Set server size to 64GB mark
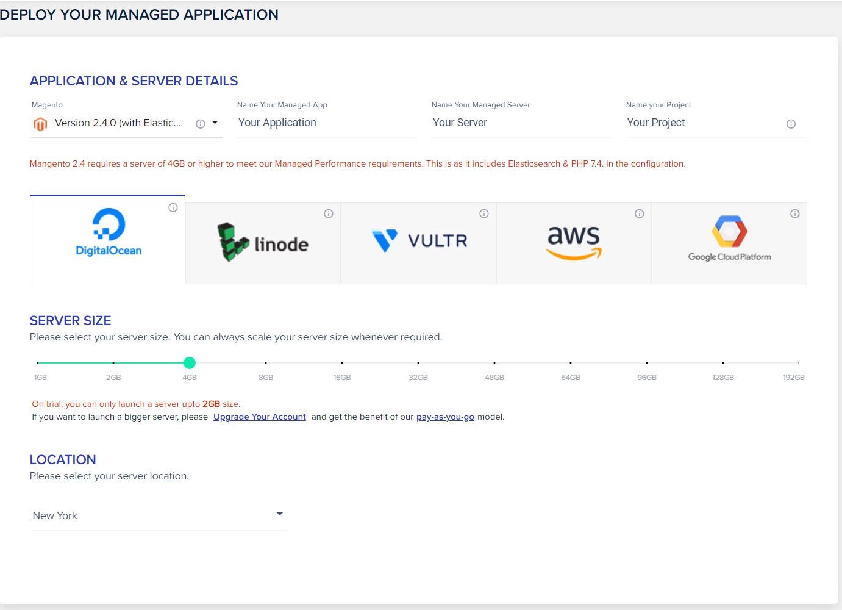The width and height of the screenshot is (842, 610). pyautogui.click(x=571, y=363)
